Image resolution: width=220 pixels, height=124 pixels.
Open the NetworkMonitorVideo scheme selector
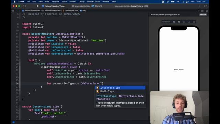click(x=81, y=6)
